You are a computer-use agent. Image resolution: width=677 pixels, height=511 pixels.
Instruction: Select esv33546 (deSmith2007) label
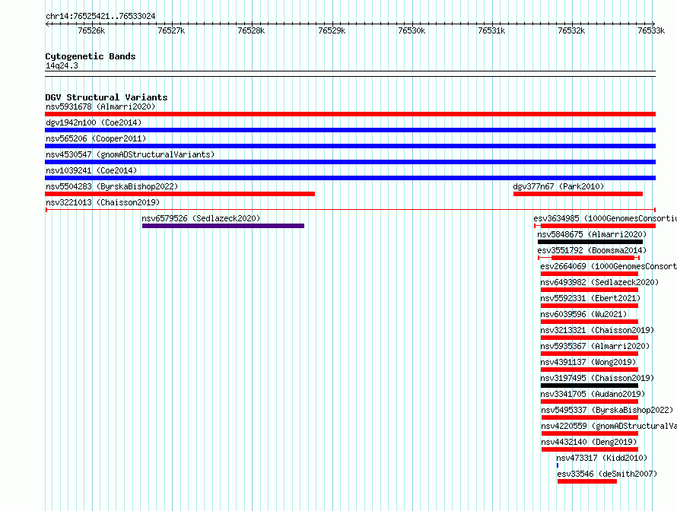pos(607,474)
